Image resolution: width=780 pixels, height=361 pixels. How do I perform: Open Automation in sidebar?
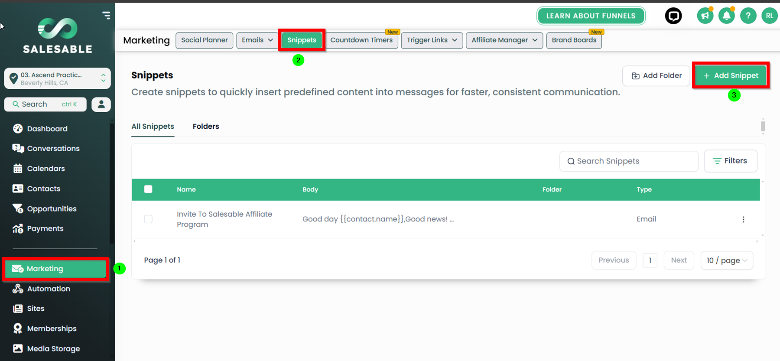(x=49, y=289)
